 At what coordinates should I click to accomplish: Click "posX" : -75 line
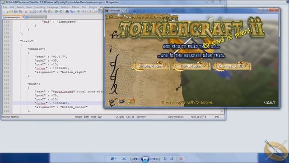pyautogui.click(x=46, y=96)
